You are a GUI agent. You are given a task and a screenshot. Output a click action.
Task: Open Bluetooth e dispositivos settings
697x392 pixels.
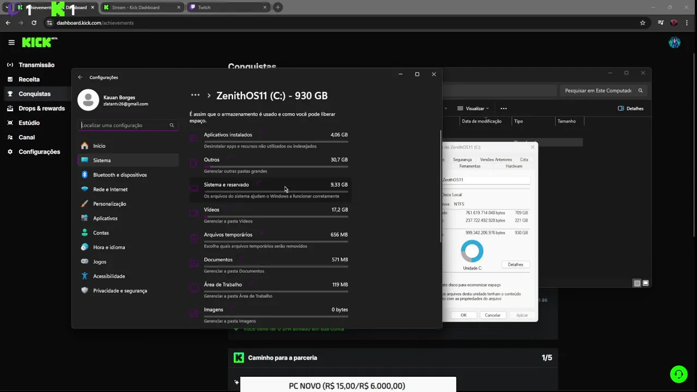click(x=128, y=175)
